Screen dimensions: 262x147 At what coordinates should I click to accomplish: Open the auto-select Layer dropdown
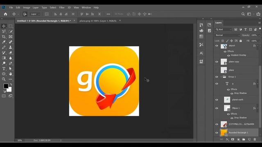pos(35,14)
